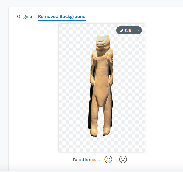Screen dimensions: 183x172
Task: Click the blue underline beneath Removed Background
Action: (x=62, y=20)
